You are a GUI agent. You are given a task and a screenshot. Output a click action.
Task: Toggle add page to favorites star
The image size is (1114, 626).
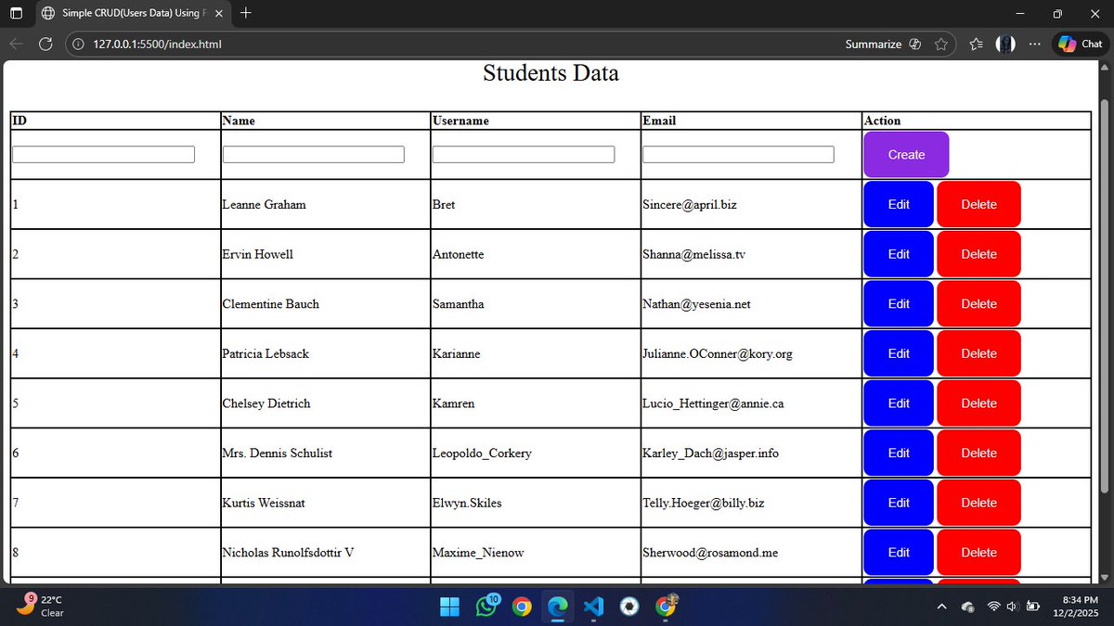coord(941,43)
